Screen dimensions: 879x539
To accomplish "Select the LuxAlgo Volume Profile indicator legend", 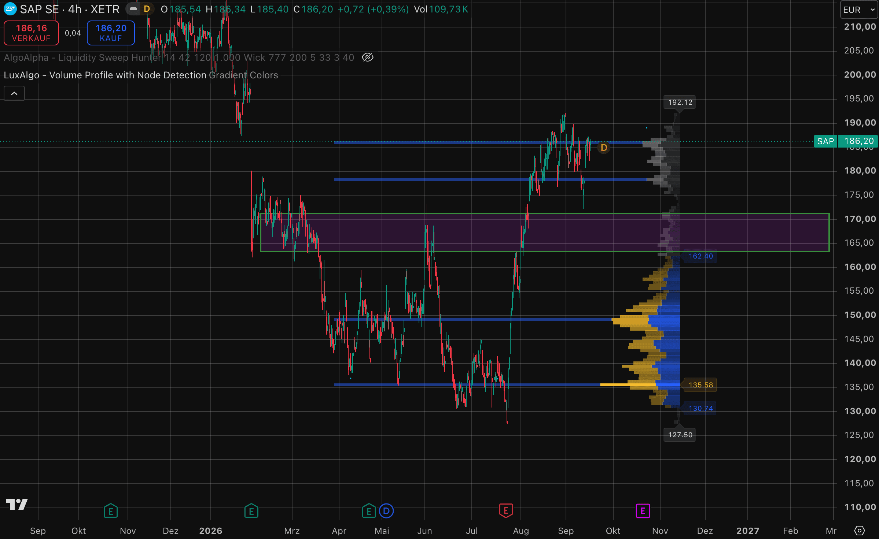I will pos(141,75).
